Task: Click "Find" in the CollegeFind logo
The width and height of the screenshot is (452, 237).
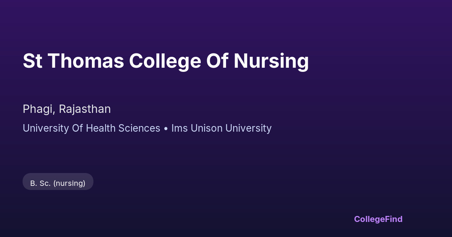Action: tap(394, 219)
